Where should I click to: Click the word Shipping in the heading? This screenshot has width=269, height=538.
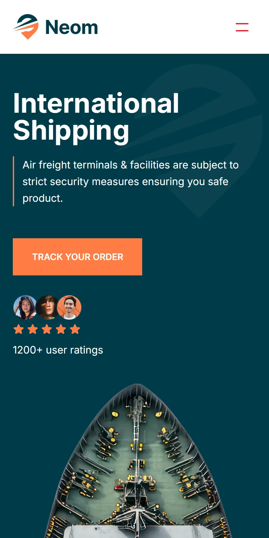coord(71,130)
